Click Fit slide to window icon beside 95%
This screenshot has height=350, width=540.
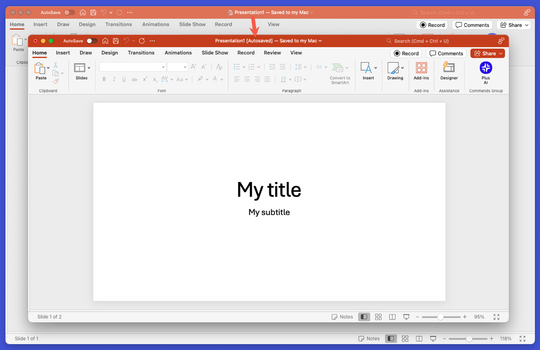496,317
